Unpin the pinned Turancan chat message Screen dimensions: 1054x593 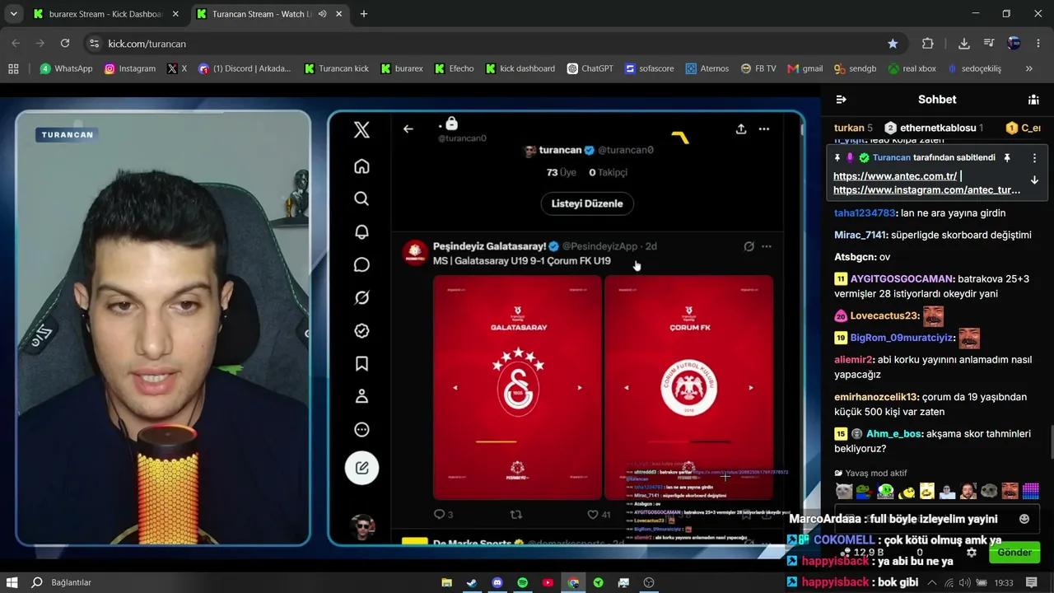coord(1006,157)
